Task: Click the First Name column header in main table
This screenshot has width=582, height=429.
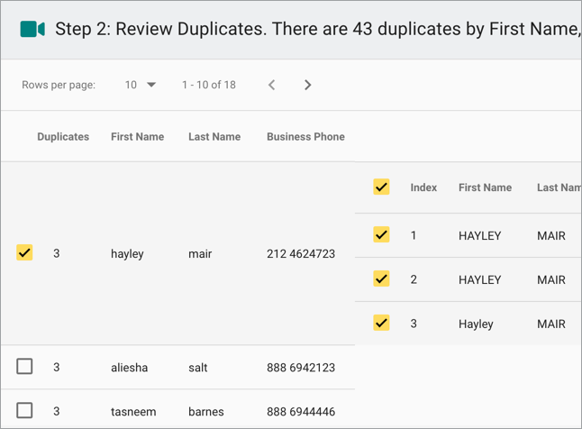Action: point(137,137)
